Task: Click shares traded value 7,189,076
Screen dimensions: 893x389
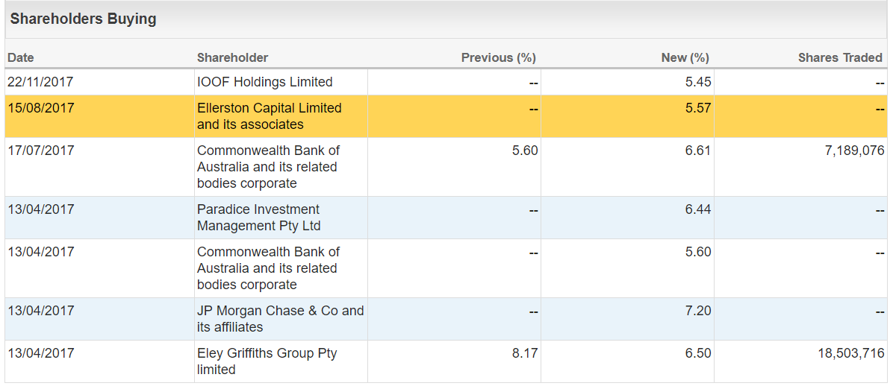Action: pyautogui.click(x=854, y=151)
